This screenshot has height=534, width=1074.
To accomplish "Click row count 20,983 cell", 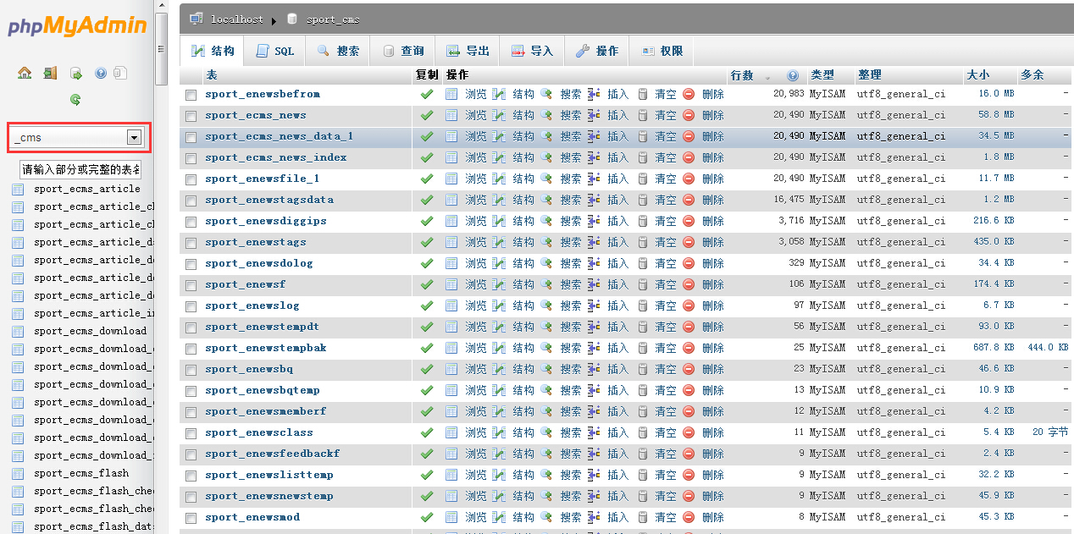I will (789, 94).
